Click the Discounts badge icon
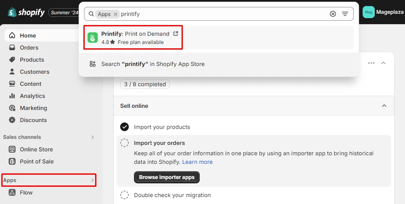 [x=12, y=120]
